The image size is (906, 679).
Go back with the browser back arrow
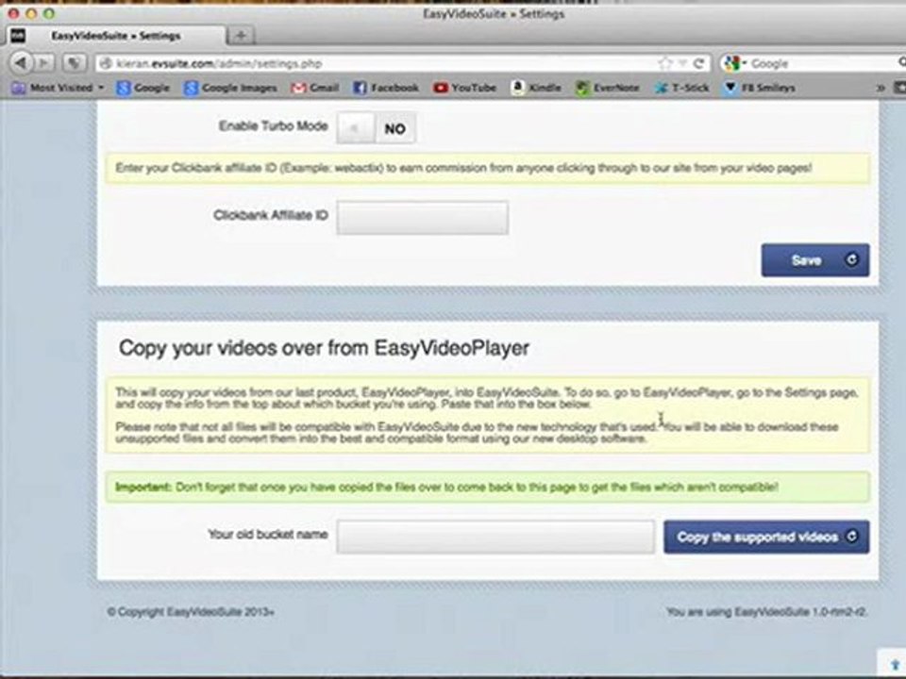(x=21, y=62)
